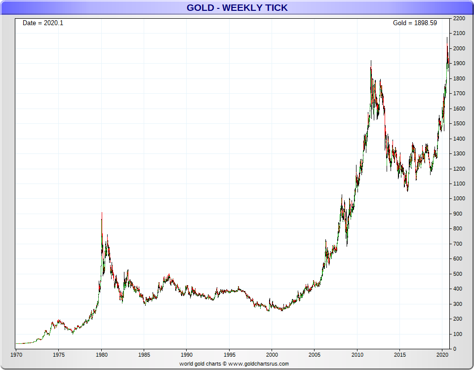This screenshot has width=474, height=370.
Task: Click the 1980 x-axis label
Action: pos(102,355)
